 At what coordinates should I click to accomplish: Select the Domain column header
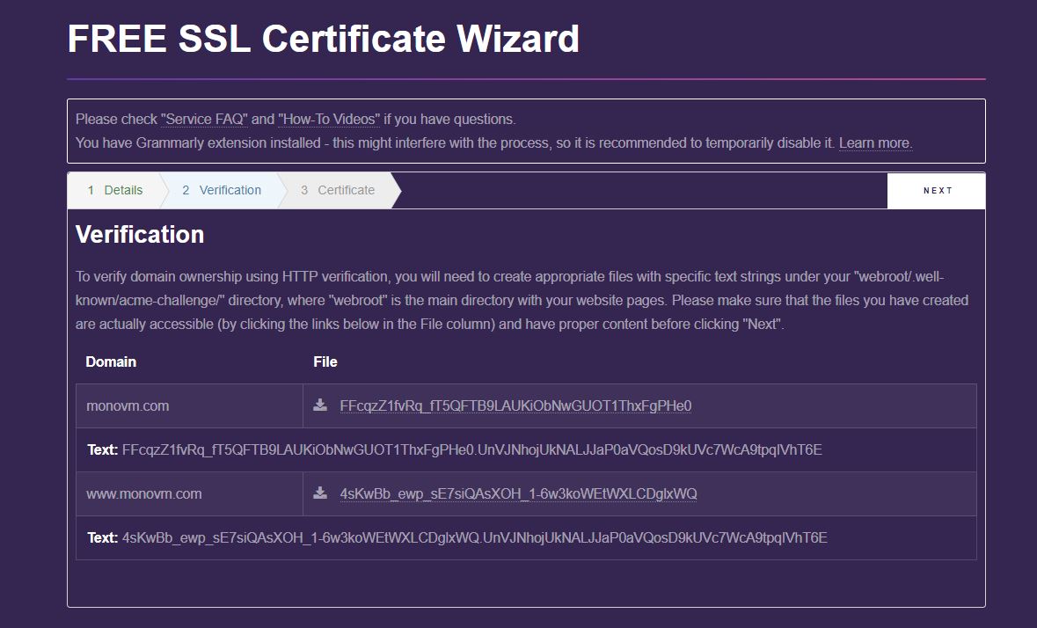111,361
